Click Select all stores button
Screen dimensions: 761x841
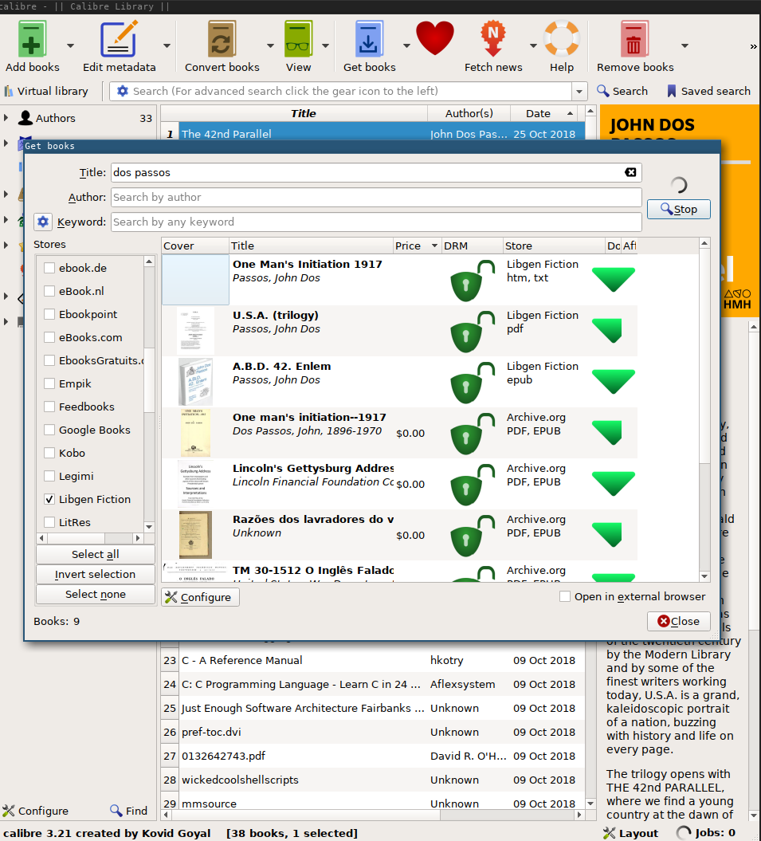96,554
